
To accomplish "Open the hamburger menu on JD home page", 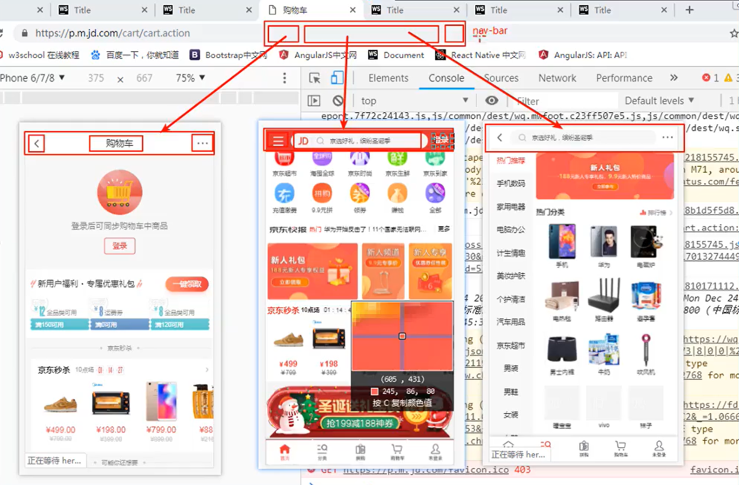I will pyautogui.click(x=278, y=141).
